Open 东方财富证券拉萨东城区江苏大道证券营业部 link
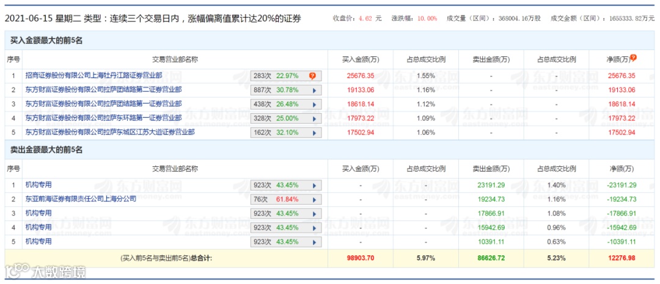The image size is (660, 284). coord(110,132)
